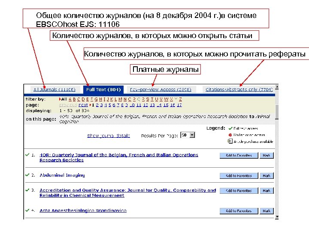Viewport: 309px width, 231px height.
Task: Jump to results page 6
Action: click(114, 105)
